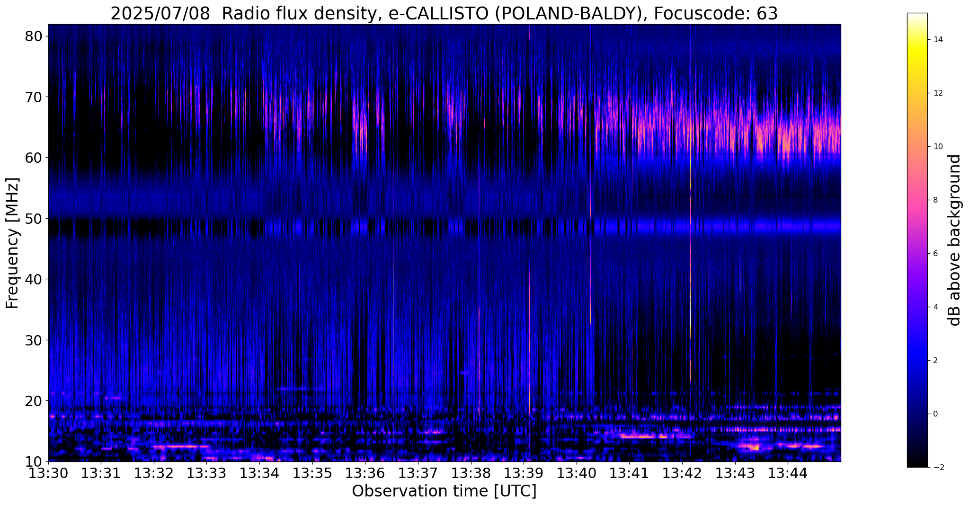Click the 10 frequency tick label

(34, 461)
